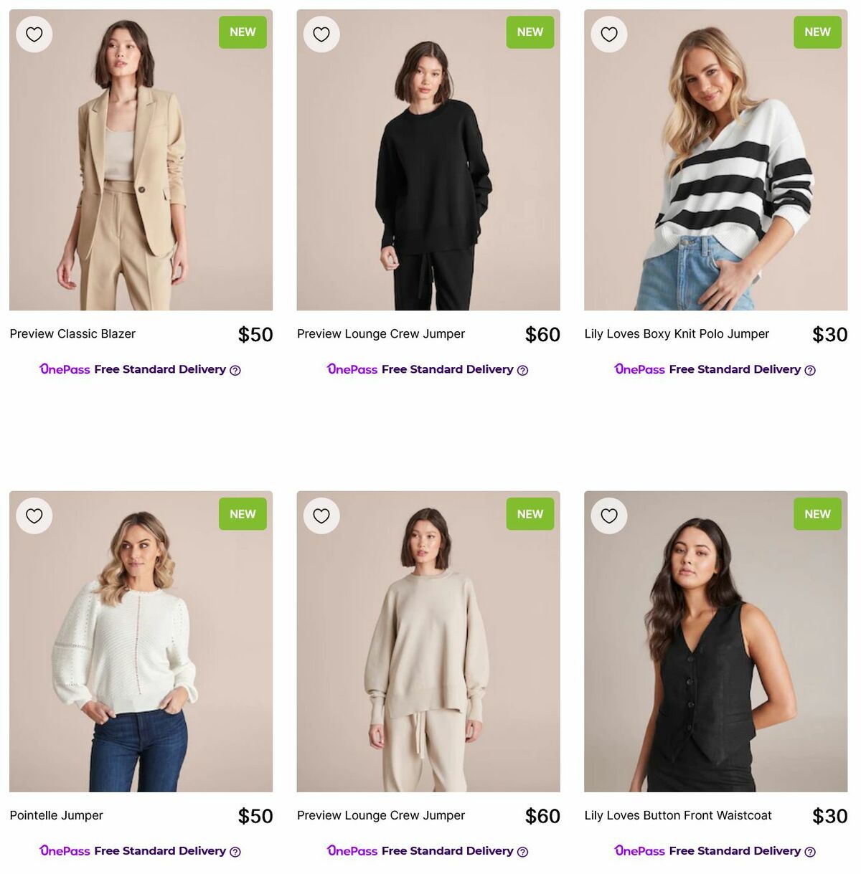The height and width of the screenshot is (874, 861).
Task: Open the OnePass logo under the Classic Blazer
Action: tap(63, 369)
